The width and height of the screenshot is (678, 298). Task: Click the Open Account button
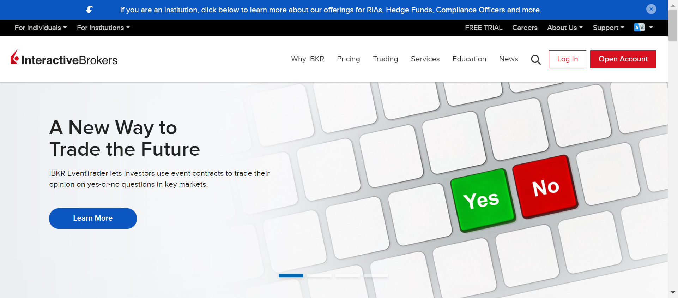point(623,59)
